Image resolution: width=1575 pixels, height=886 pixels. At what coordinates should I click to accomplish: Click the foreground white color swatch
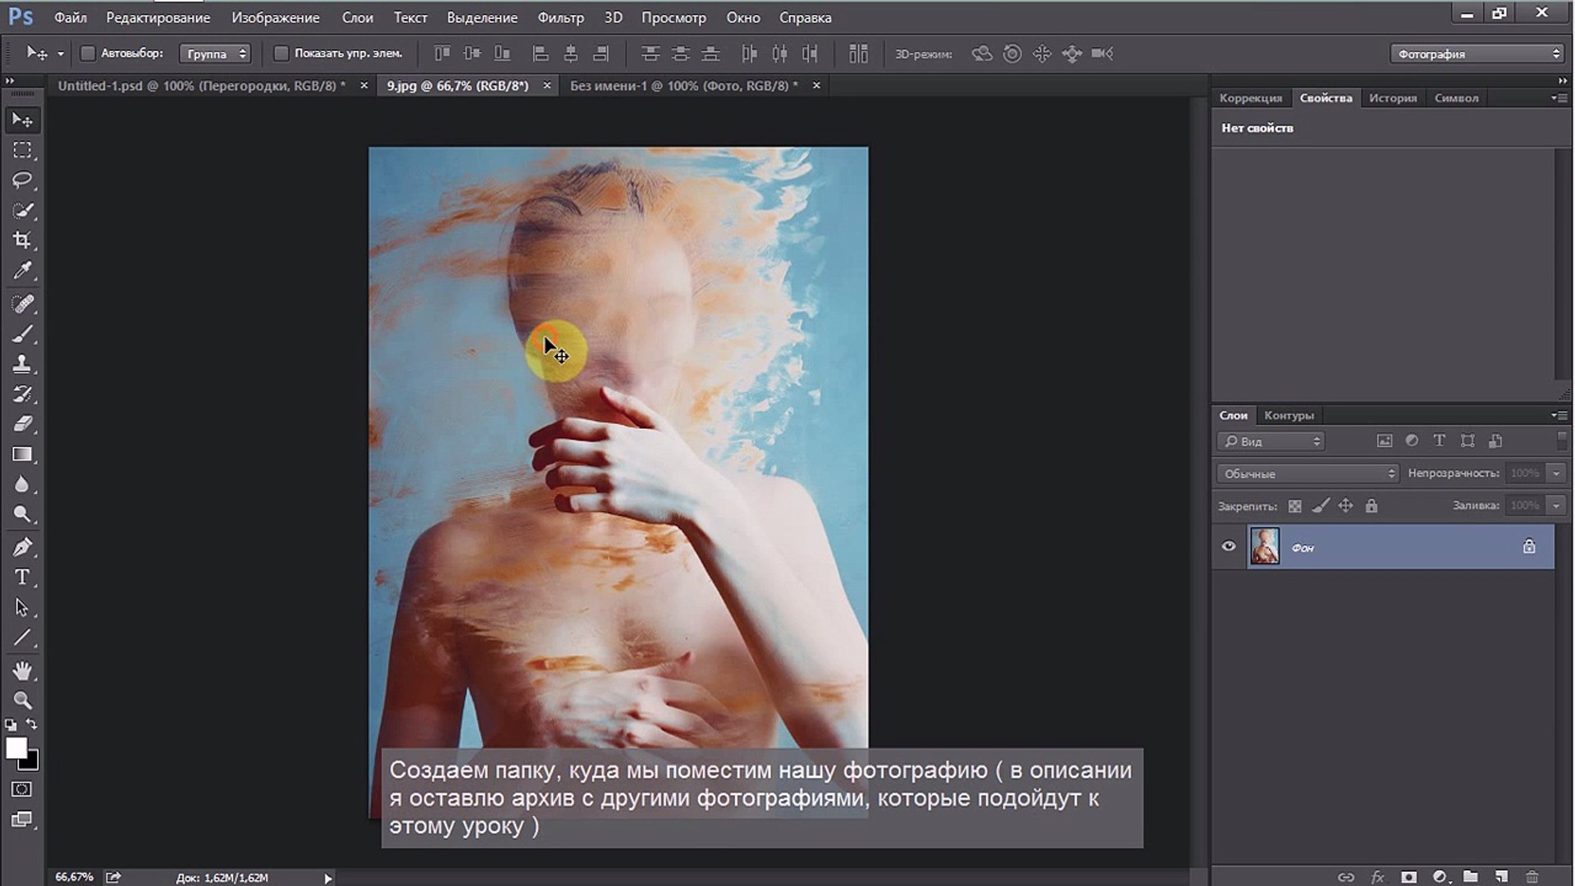[x=16, y=747]
